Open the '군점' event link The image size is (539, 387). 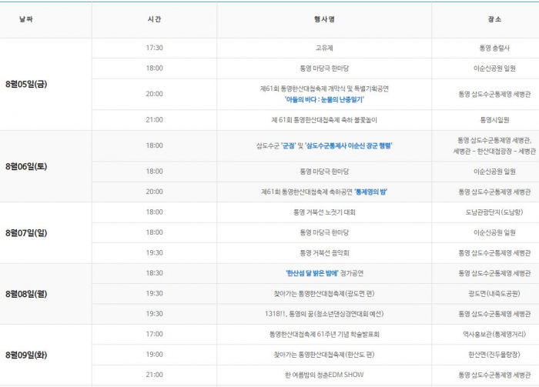click(289, 145)
